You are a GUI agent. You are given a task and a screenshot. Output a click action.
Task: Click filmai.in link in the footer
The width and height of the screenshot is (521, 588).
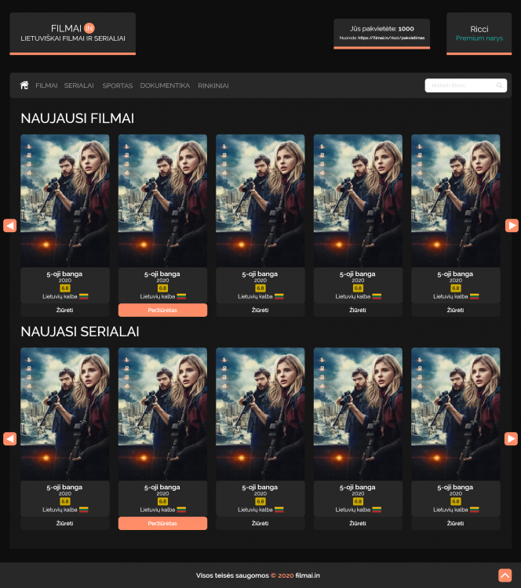tap(308, 575)
